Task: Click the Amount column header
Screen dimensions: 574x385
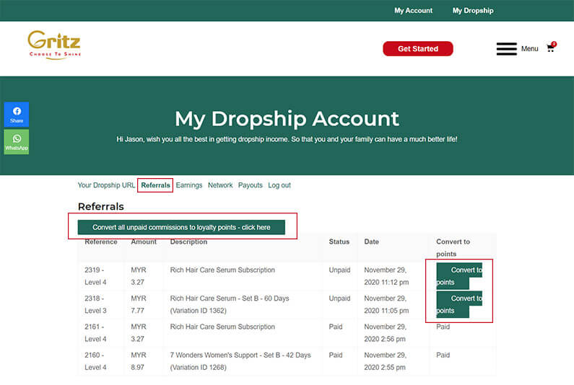Action: 144,242
